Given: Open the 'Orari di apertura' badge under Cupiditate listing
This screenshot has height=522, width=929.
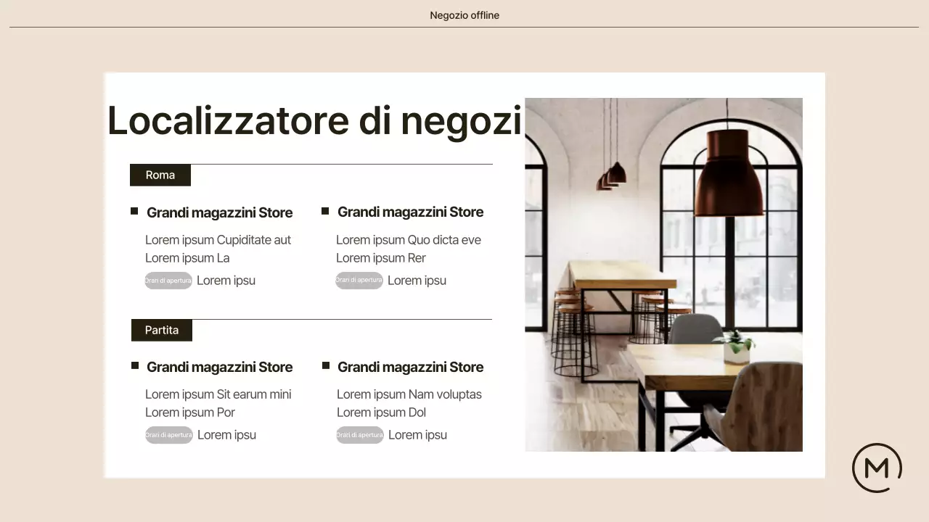Looking at the screenshot, I should (x=168, y=281).
